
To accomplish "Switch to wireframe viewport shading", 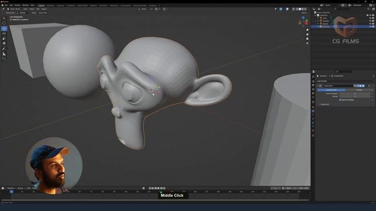I will 297,9.
